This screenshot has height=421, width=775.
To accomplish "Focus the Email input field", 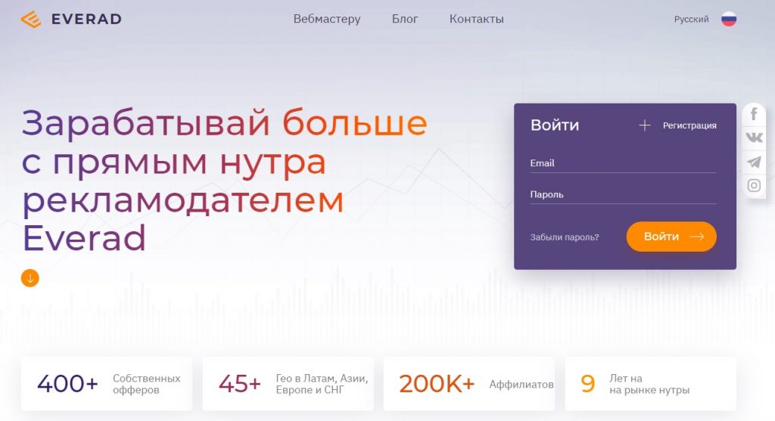I will pyautogui.click(x=623, y=163).
